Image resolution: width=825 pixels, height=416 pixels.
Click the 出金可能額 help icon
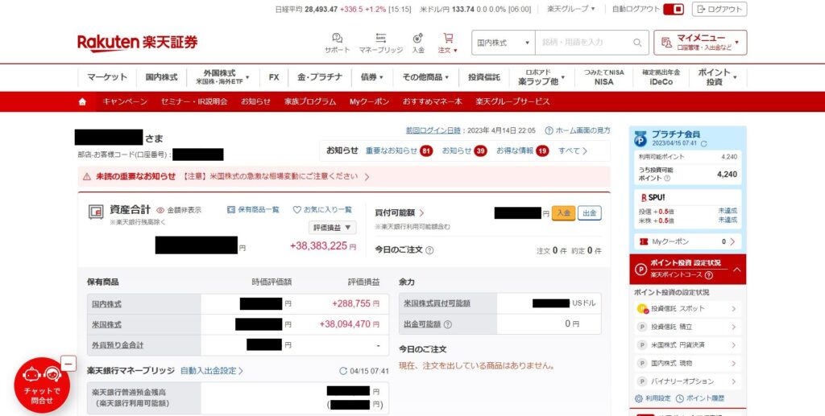(448, 324)
